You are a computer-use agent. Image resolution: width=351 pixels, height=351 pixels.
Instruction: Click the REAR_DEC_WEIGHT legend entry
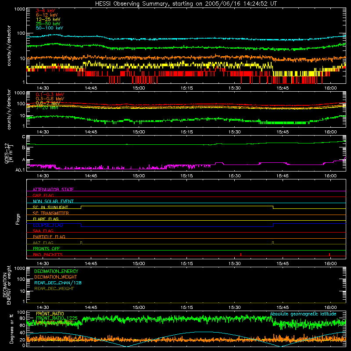[x=54, y=289]
